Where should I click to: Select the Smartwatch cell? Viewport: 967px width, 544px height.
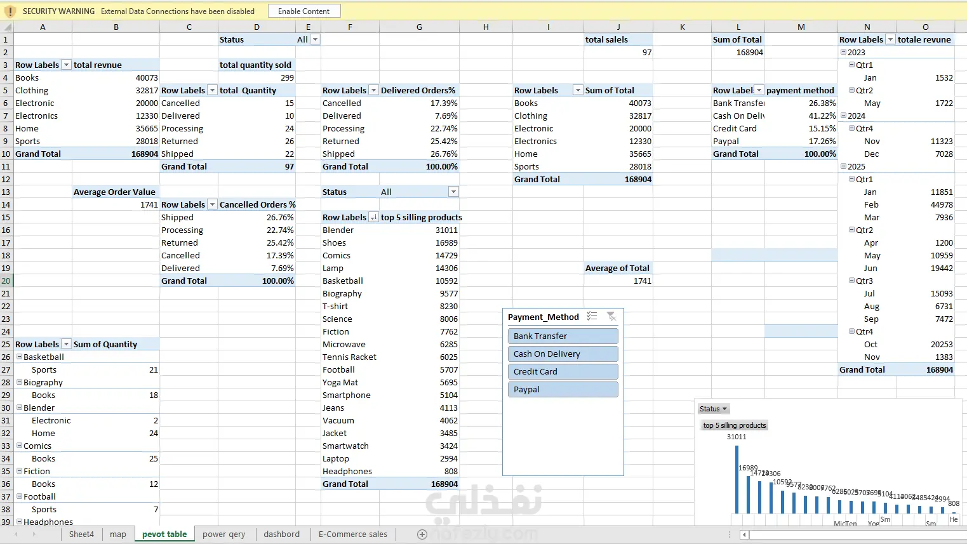point(350,446)
